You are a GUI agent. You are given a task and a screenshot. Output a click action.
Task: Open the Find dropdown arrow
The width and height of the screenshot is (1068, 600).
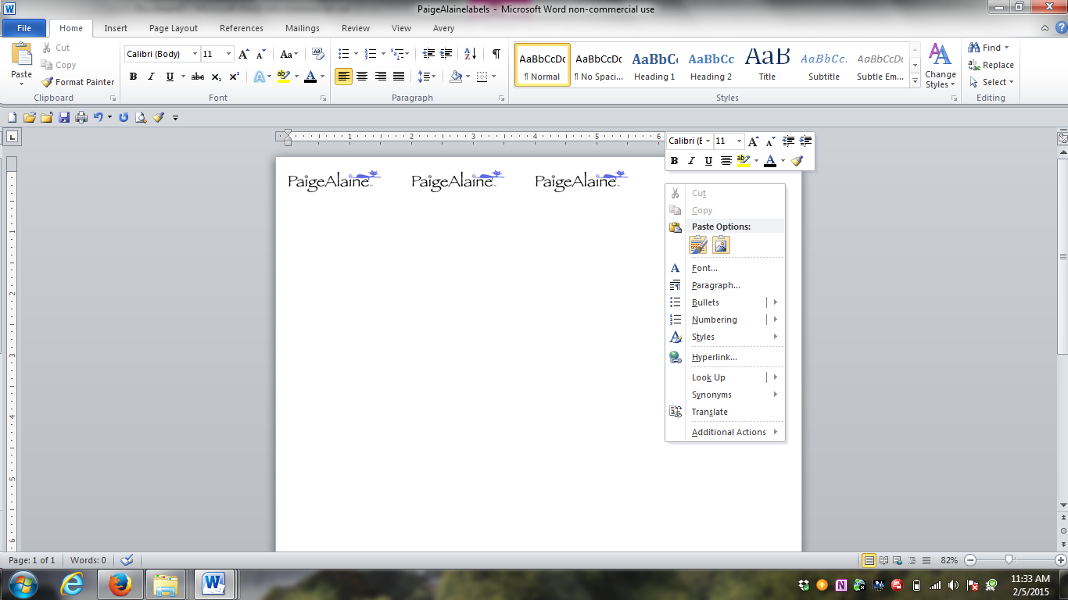[x=1007, y=48]
